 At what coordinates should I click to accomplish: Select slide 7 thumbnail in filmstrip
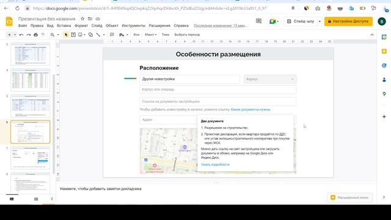coord(31,158)
